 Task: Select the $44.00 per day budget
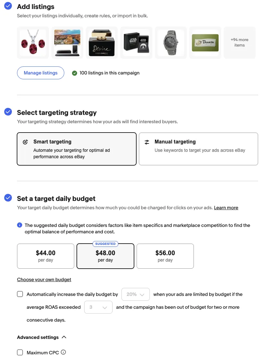click(46, 256)
